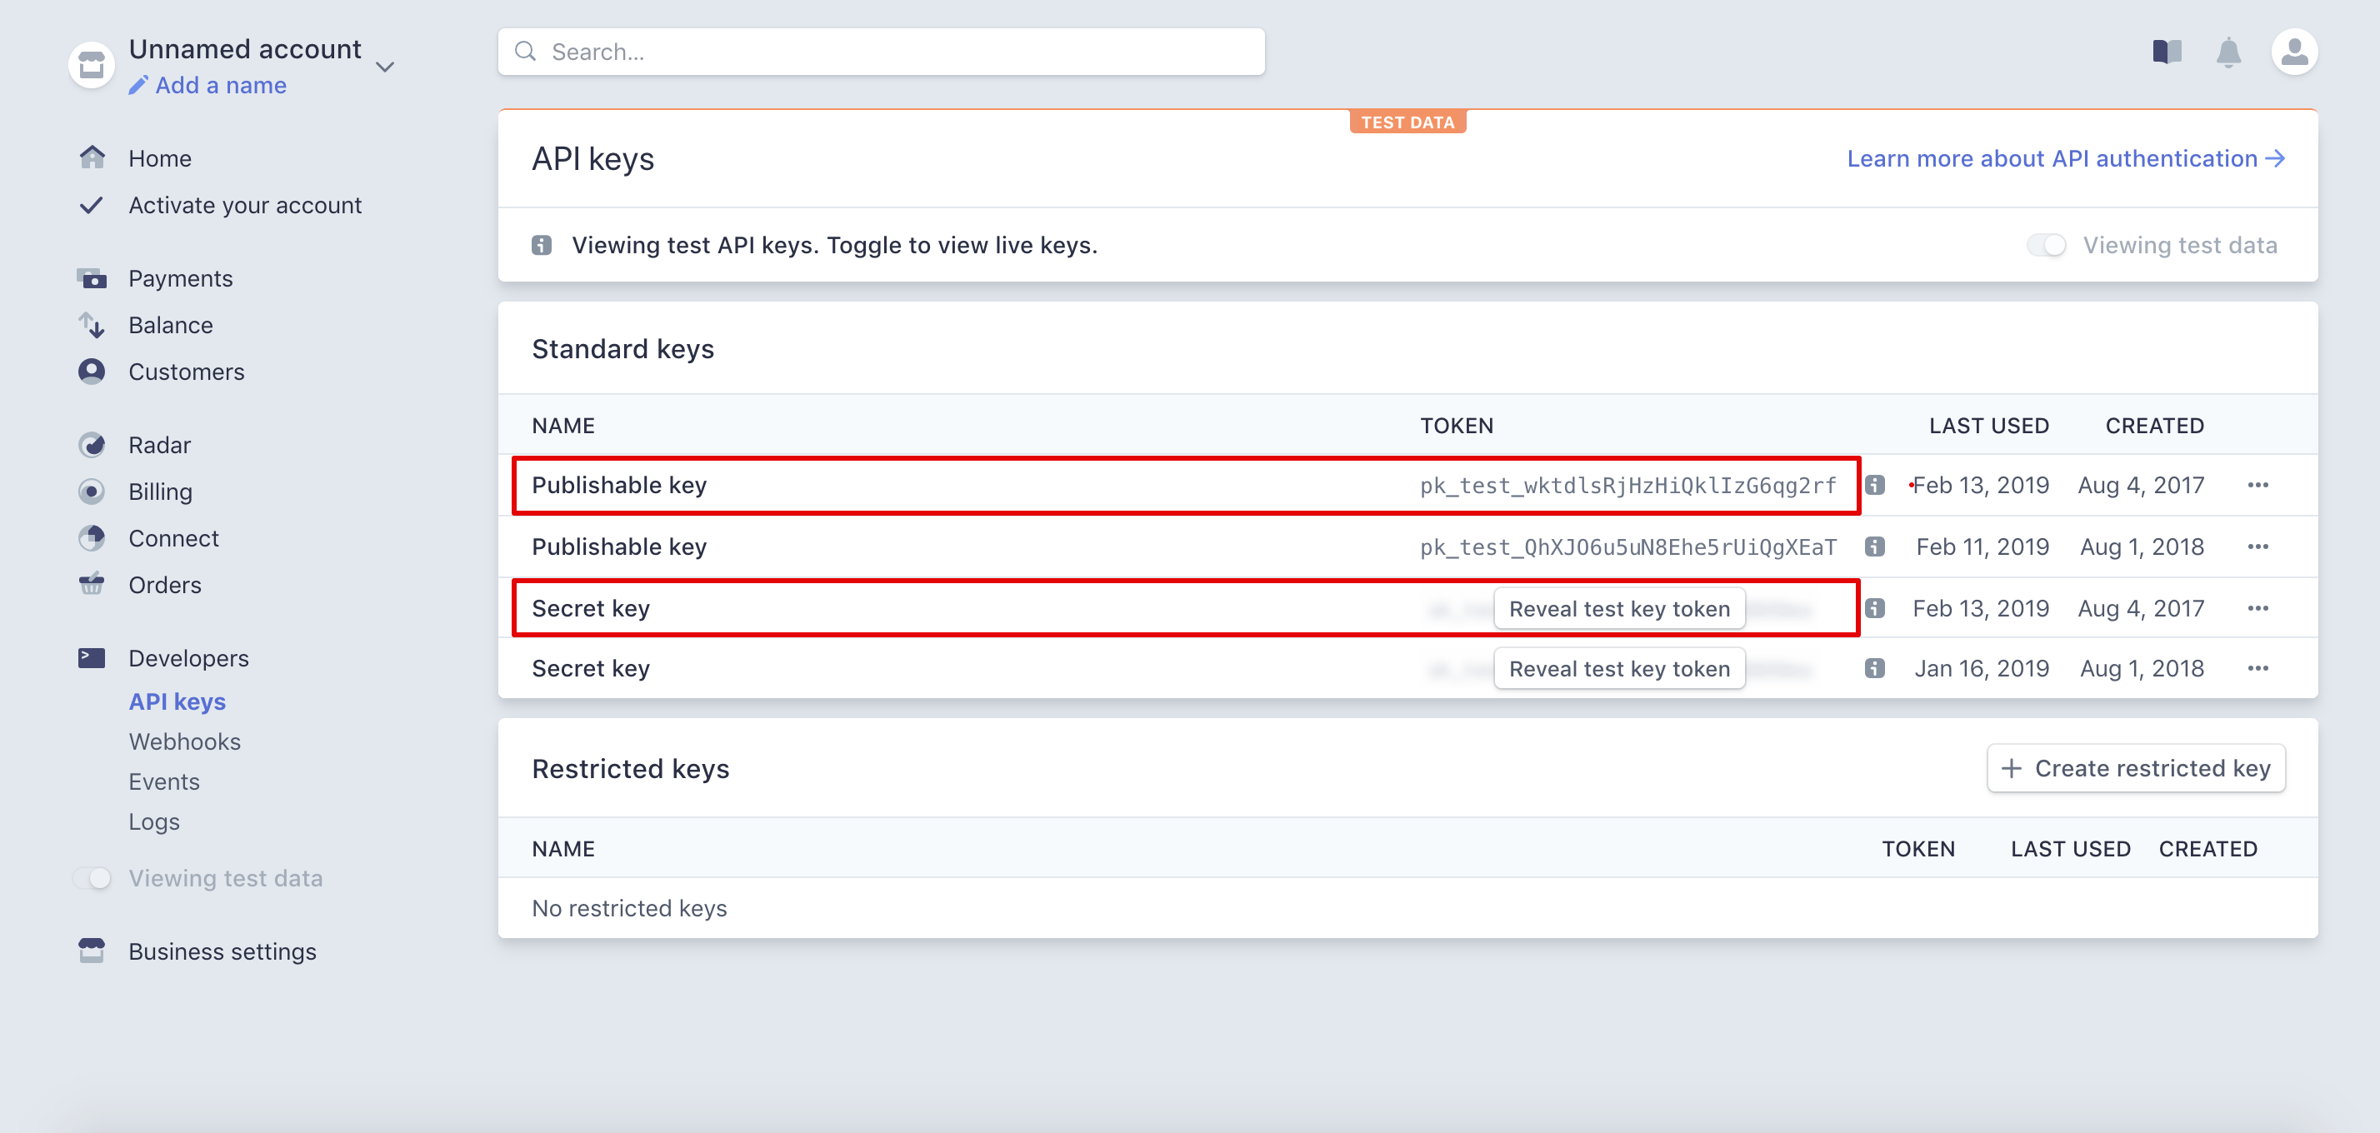Click last used date Feb 11, 2019
The image size is (2380, 1133).
(x=1982, y=547)
